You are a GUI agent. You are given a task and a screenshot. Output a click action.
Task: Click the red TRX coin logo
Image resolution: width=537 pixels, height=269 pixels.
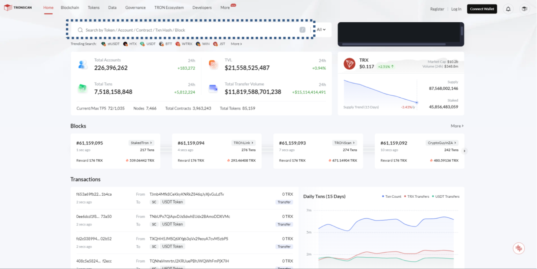coord(349,63)
